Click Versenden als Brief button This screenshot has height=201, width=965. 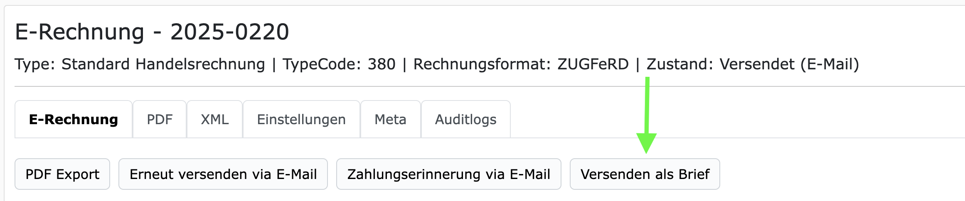645,174
